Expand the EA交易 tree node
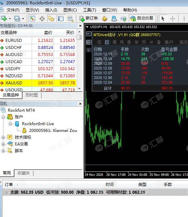188x217 pixels. pos(3,144)
